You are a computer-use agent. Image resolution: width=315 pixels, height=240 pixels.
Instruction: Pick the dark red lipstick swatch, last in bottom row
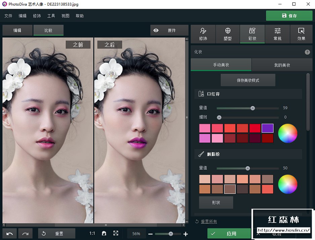coord(267,138)
